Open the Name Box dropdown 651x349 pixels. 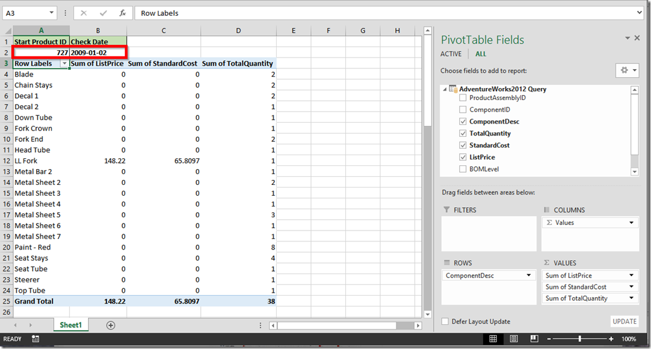[51, 13]
